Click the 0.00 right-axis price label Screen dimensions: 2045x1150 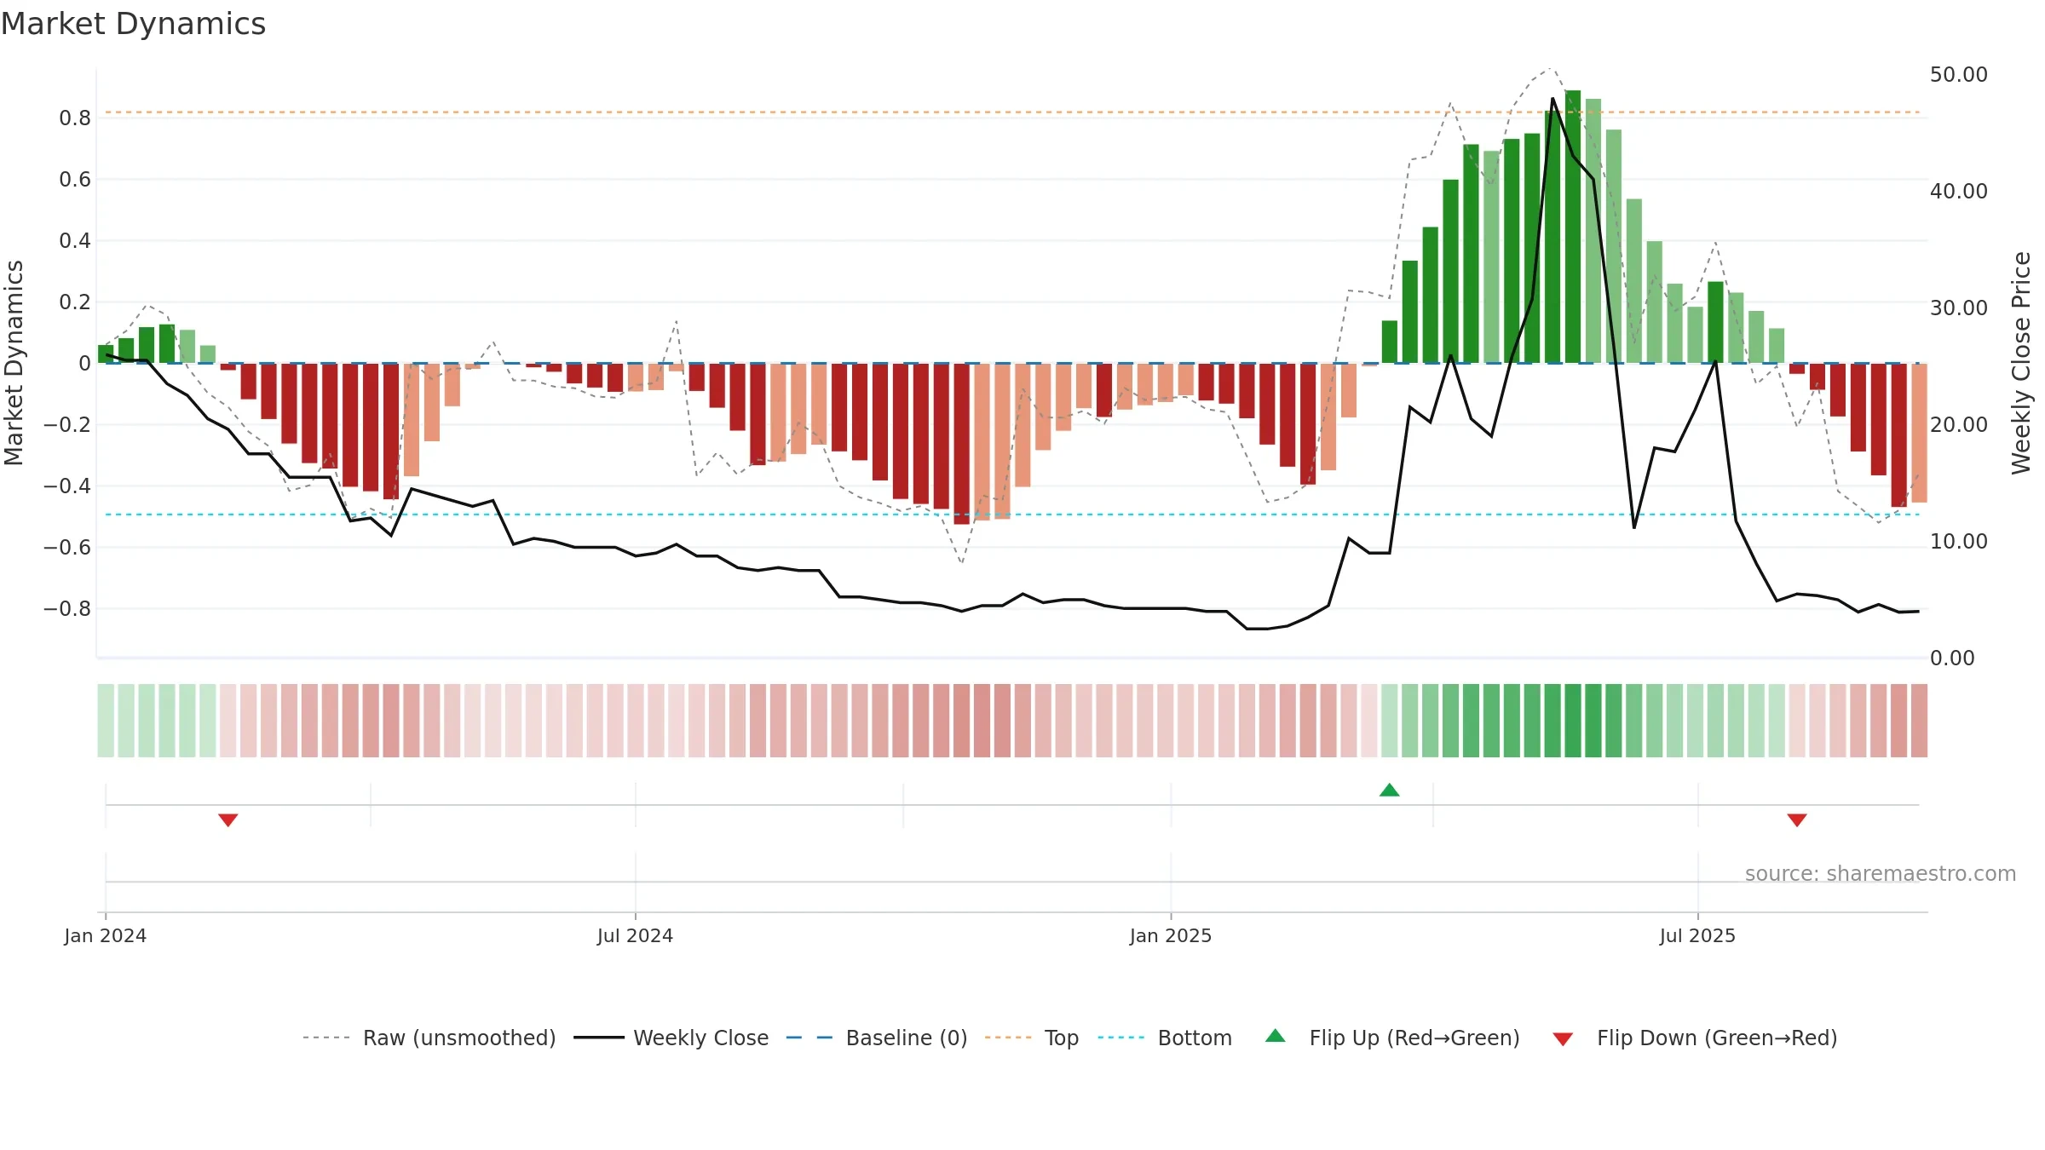pyautogui.click(x=1952, y=658)
